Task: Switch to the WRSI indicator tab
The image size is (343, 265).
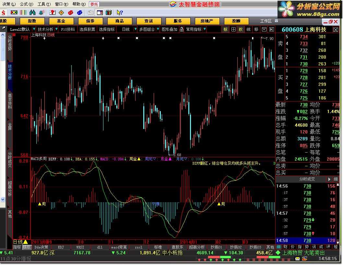Action: click(x=80, y=247)
